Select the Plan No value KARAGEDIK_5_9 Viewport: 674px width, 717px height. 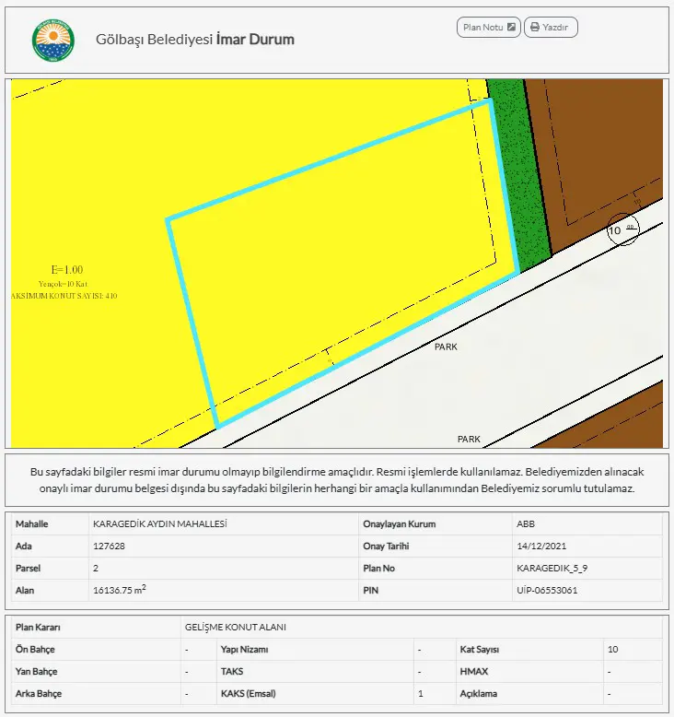tap(552, 568)
